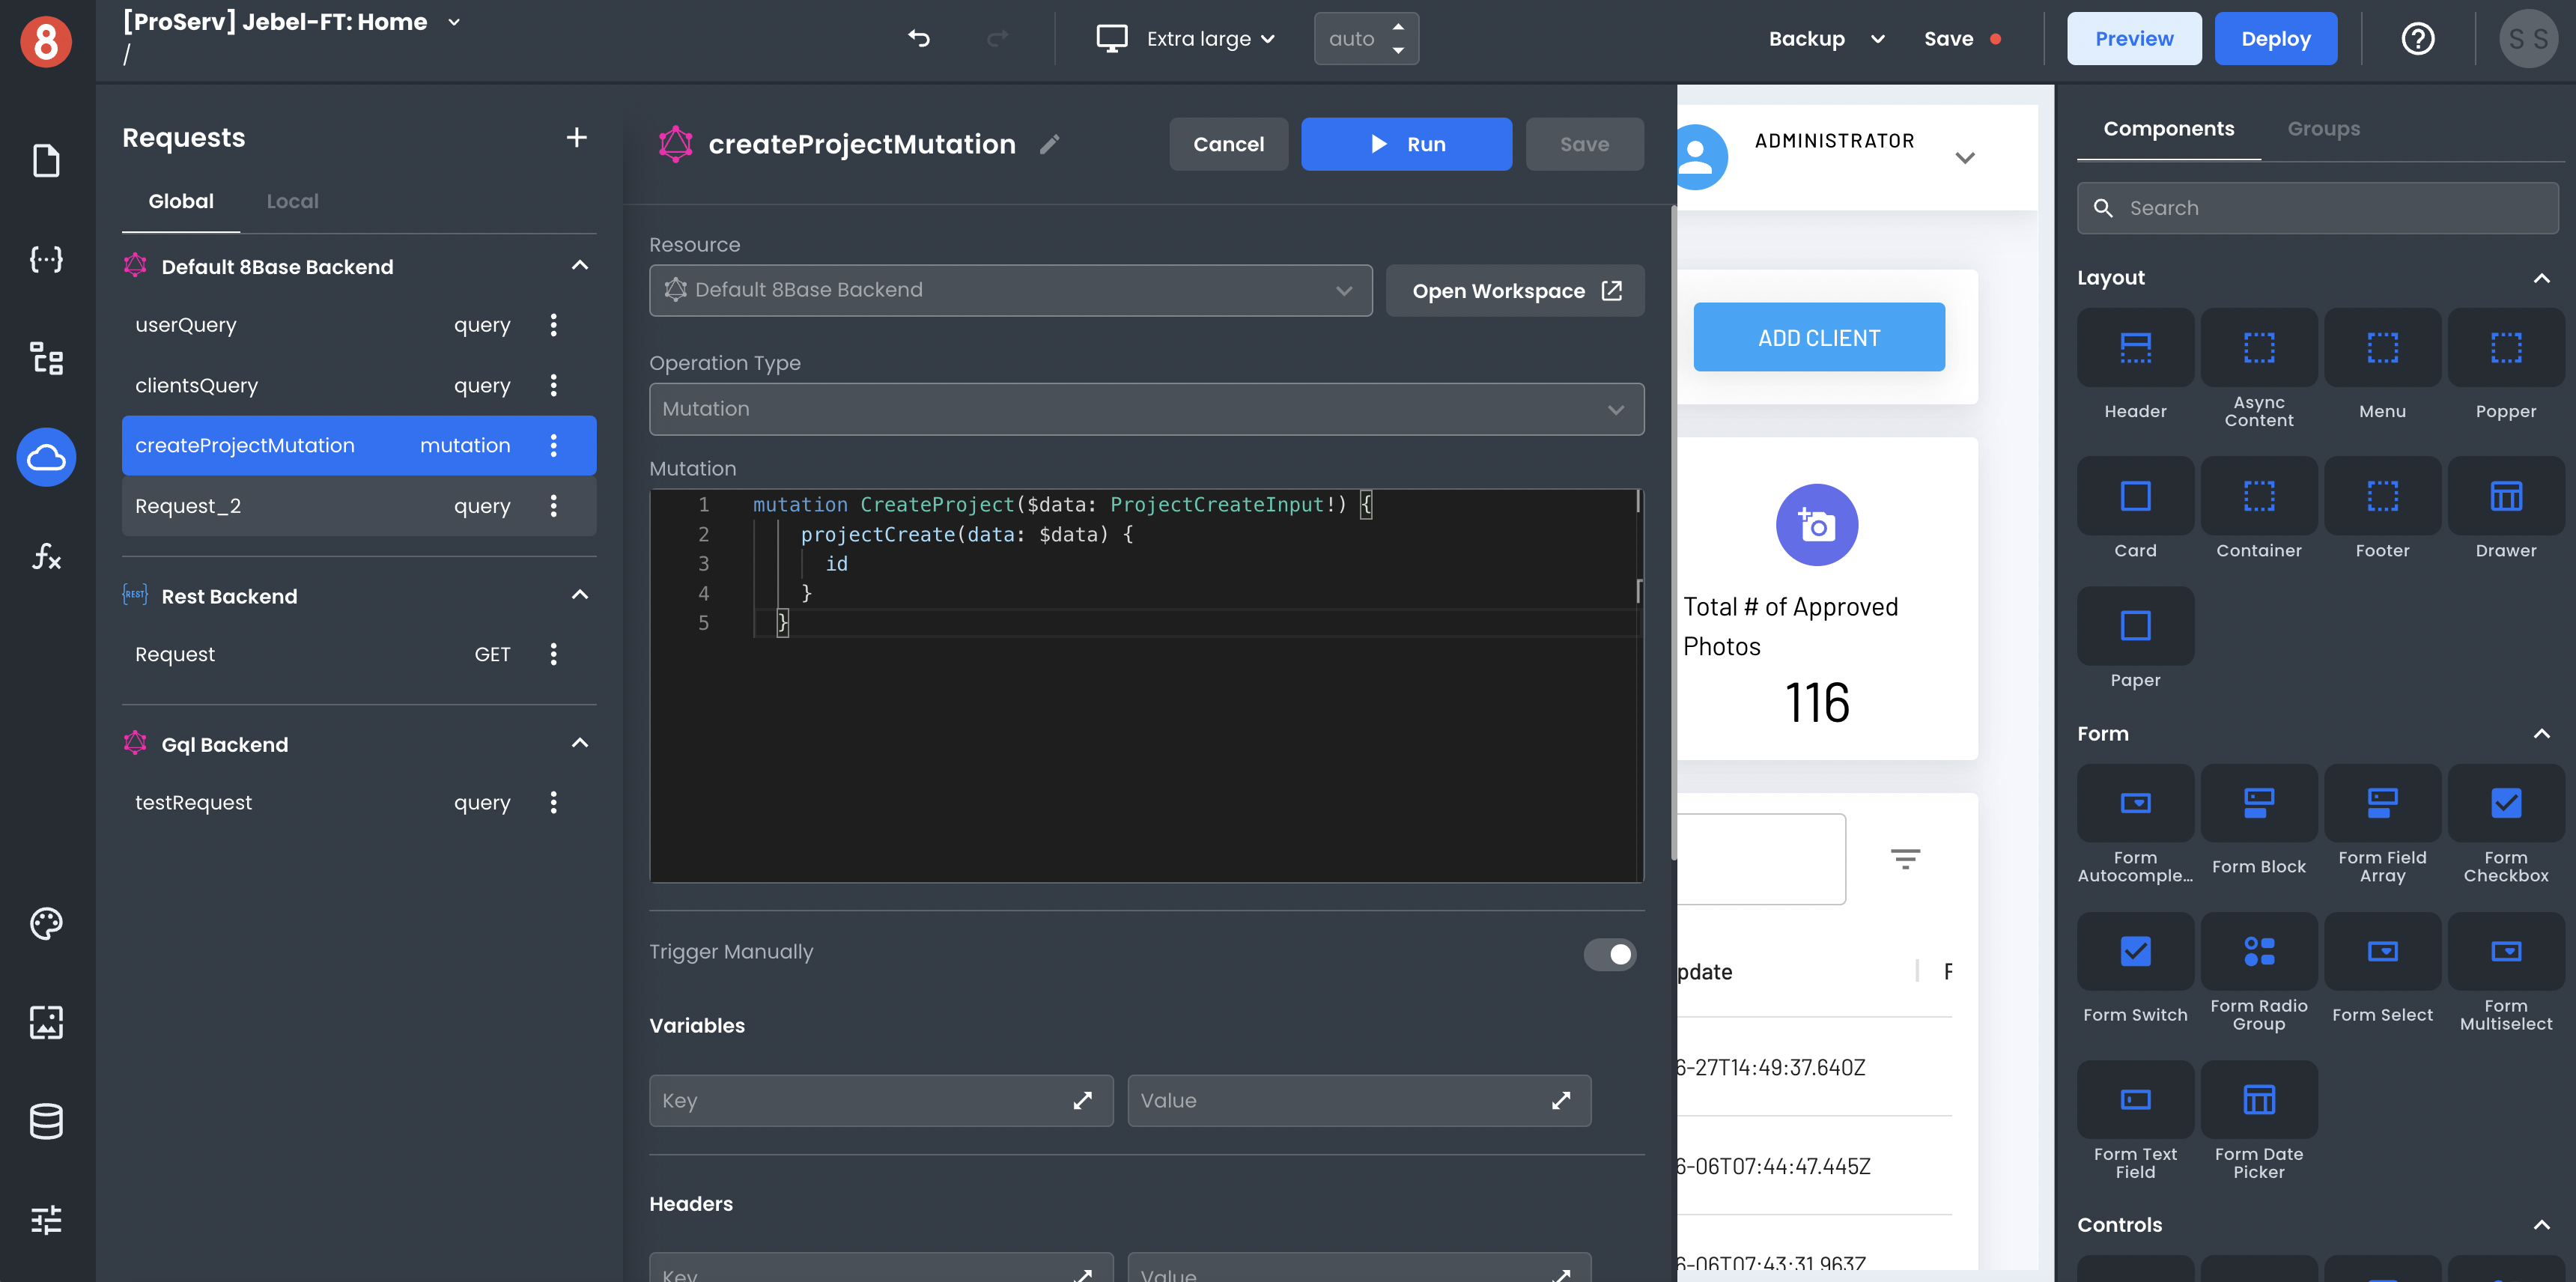Screen dimensions: 2576x1282
Task: Click the Open Workspace external link button
Action: (1511, 289)
